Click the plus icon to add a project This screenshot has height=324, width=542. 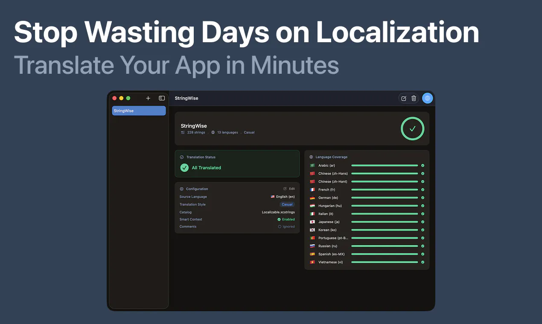[x=148, y=98]
